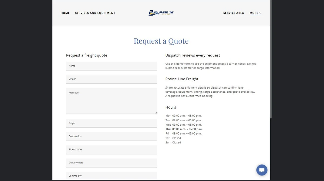Click the Request a Quote heading

tap(161, 41)
